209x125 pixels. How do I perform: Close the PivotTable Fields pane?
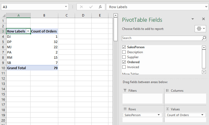point(204,19)
